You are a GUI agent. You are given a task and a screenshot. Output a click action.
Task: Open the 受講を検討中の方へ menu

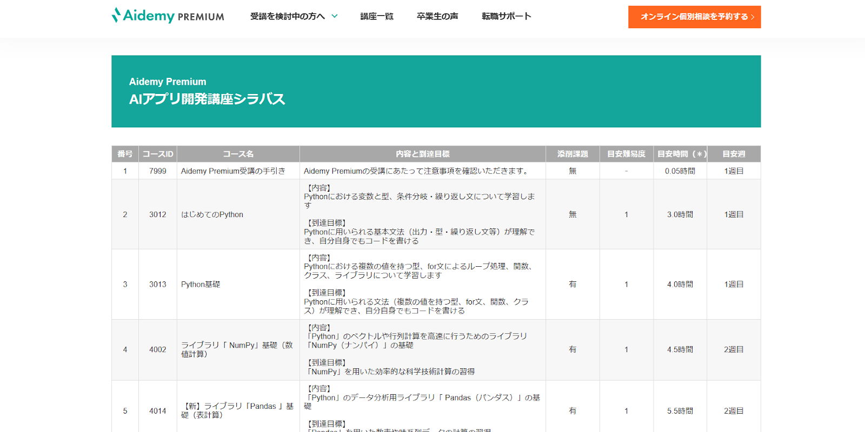(x=288, y=16)
